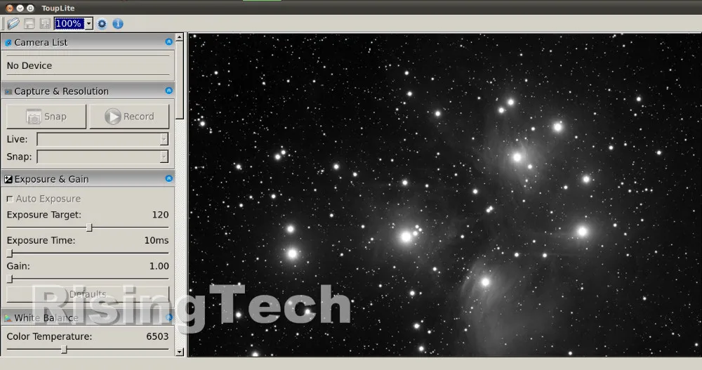Collapse the Camera List panel chevron
The image size is (702, 370).
168,41
